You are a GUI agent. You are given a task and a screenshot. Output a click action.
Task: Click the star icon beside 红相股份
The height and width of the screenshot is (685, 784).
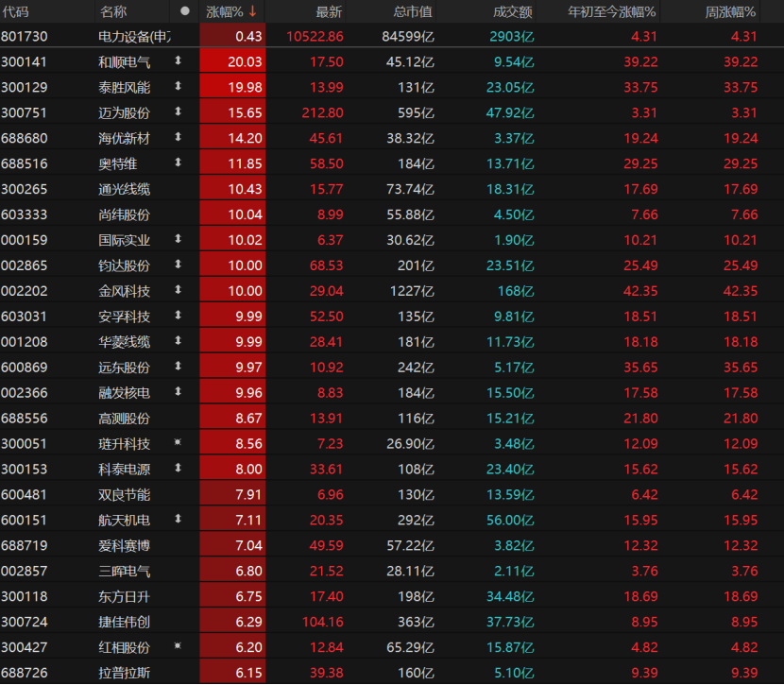click(178, 647)
